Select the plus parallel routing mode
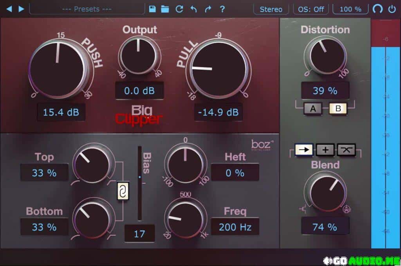The width and height of the screenshot is (401, 266). (325, 150)
